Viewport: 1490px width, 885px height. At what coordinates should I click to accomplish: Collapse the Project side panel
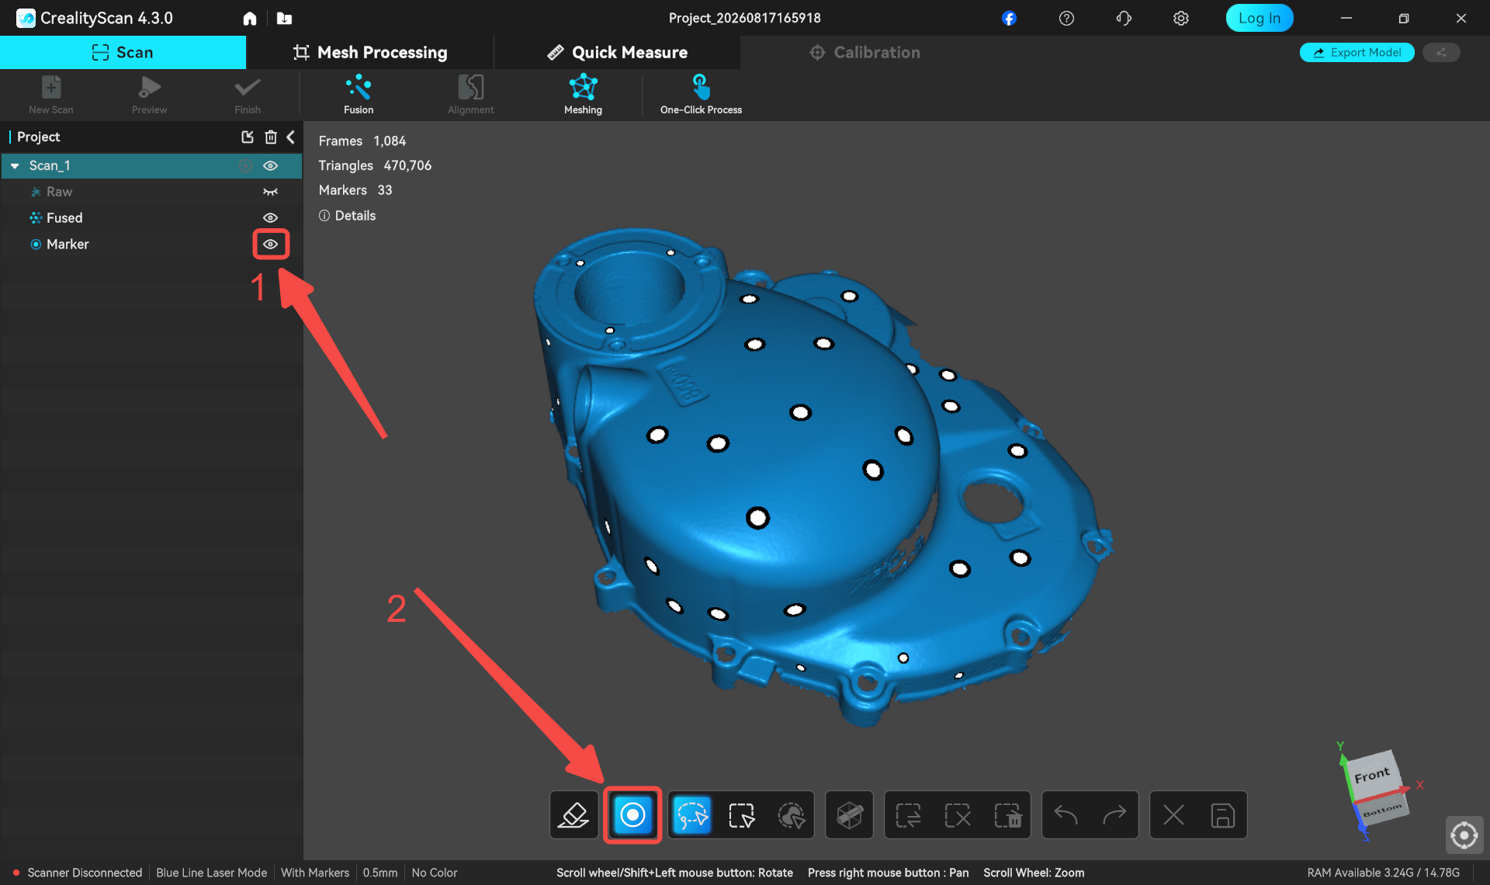coord(291,137)
